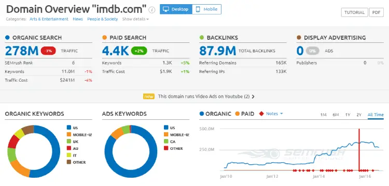Click the 133K referring IPs value
This screenshot has width=389, height=186.
point(281,72)
